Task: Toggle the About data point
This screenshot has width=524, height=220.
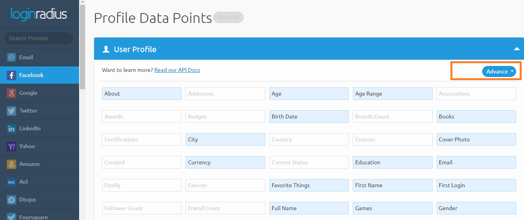Action: pos(142,94)
